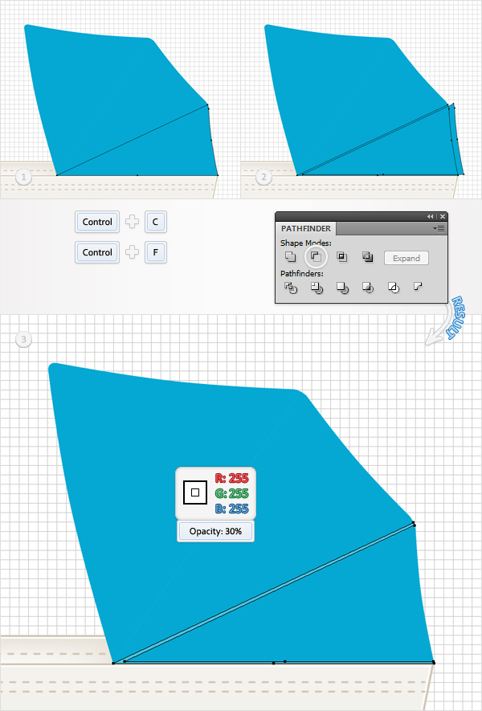This screenshot has width=482, height=711.
Task: Close the Pathfinder panel
Action: pyautogui.click(x=443, y=217)
